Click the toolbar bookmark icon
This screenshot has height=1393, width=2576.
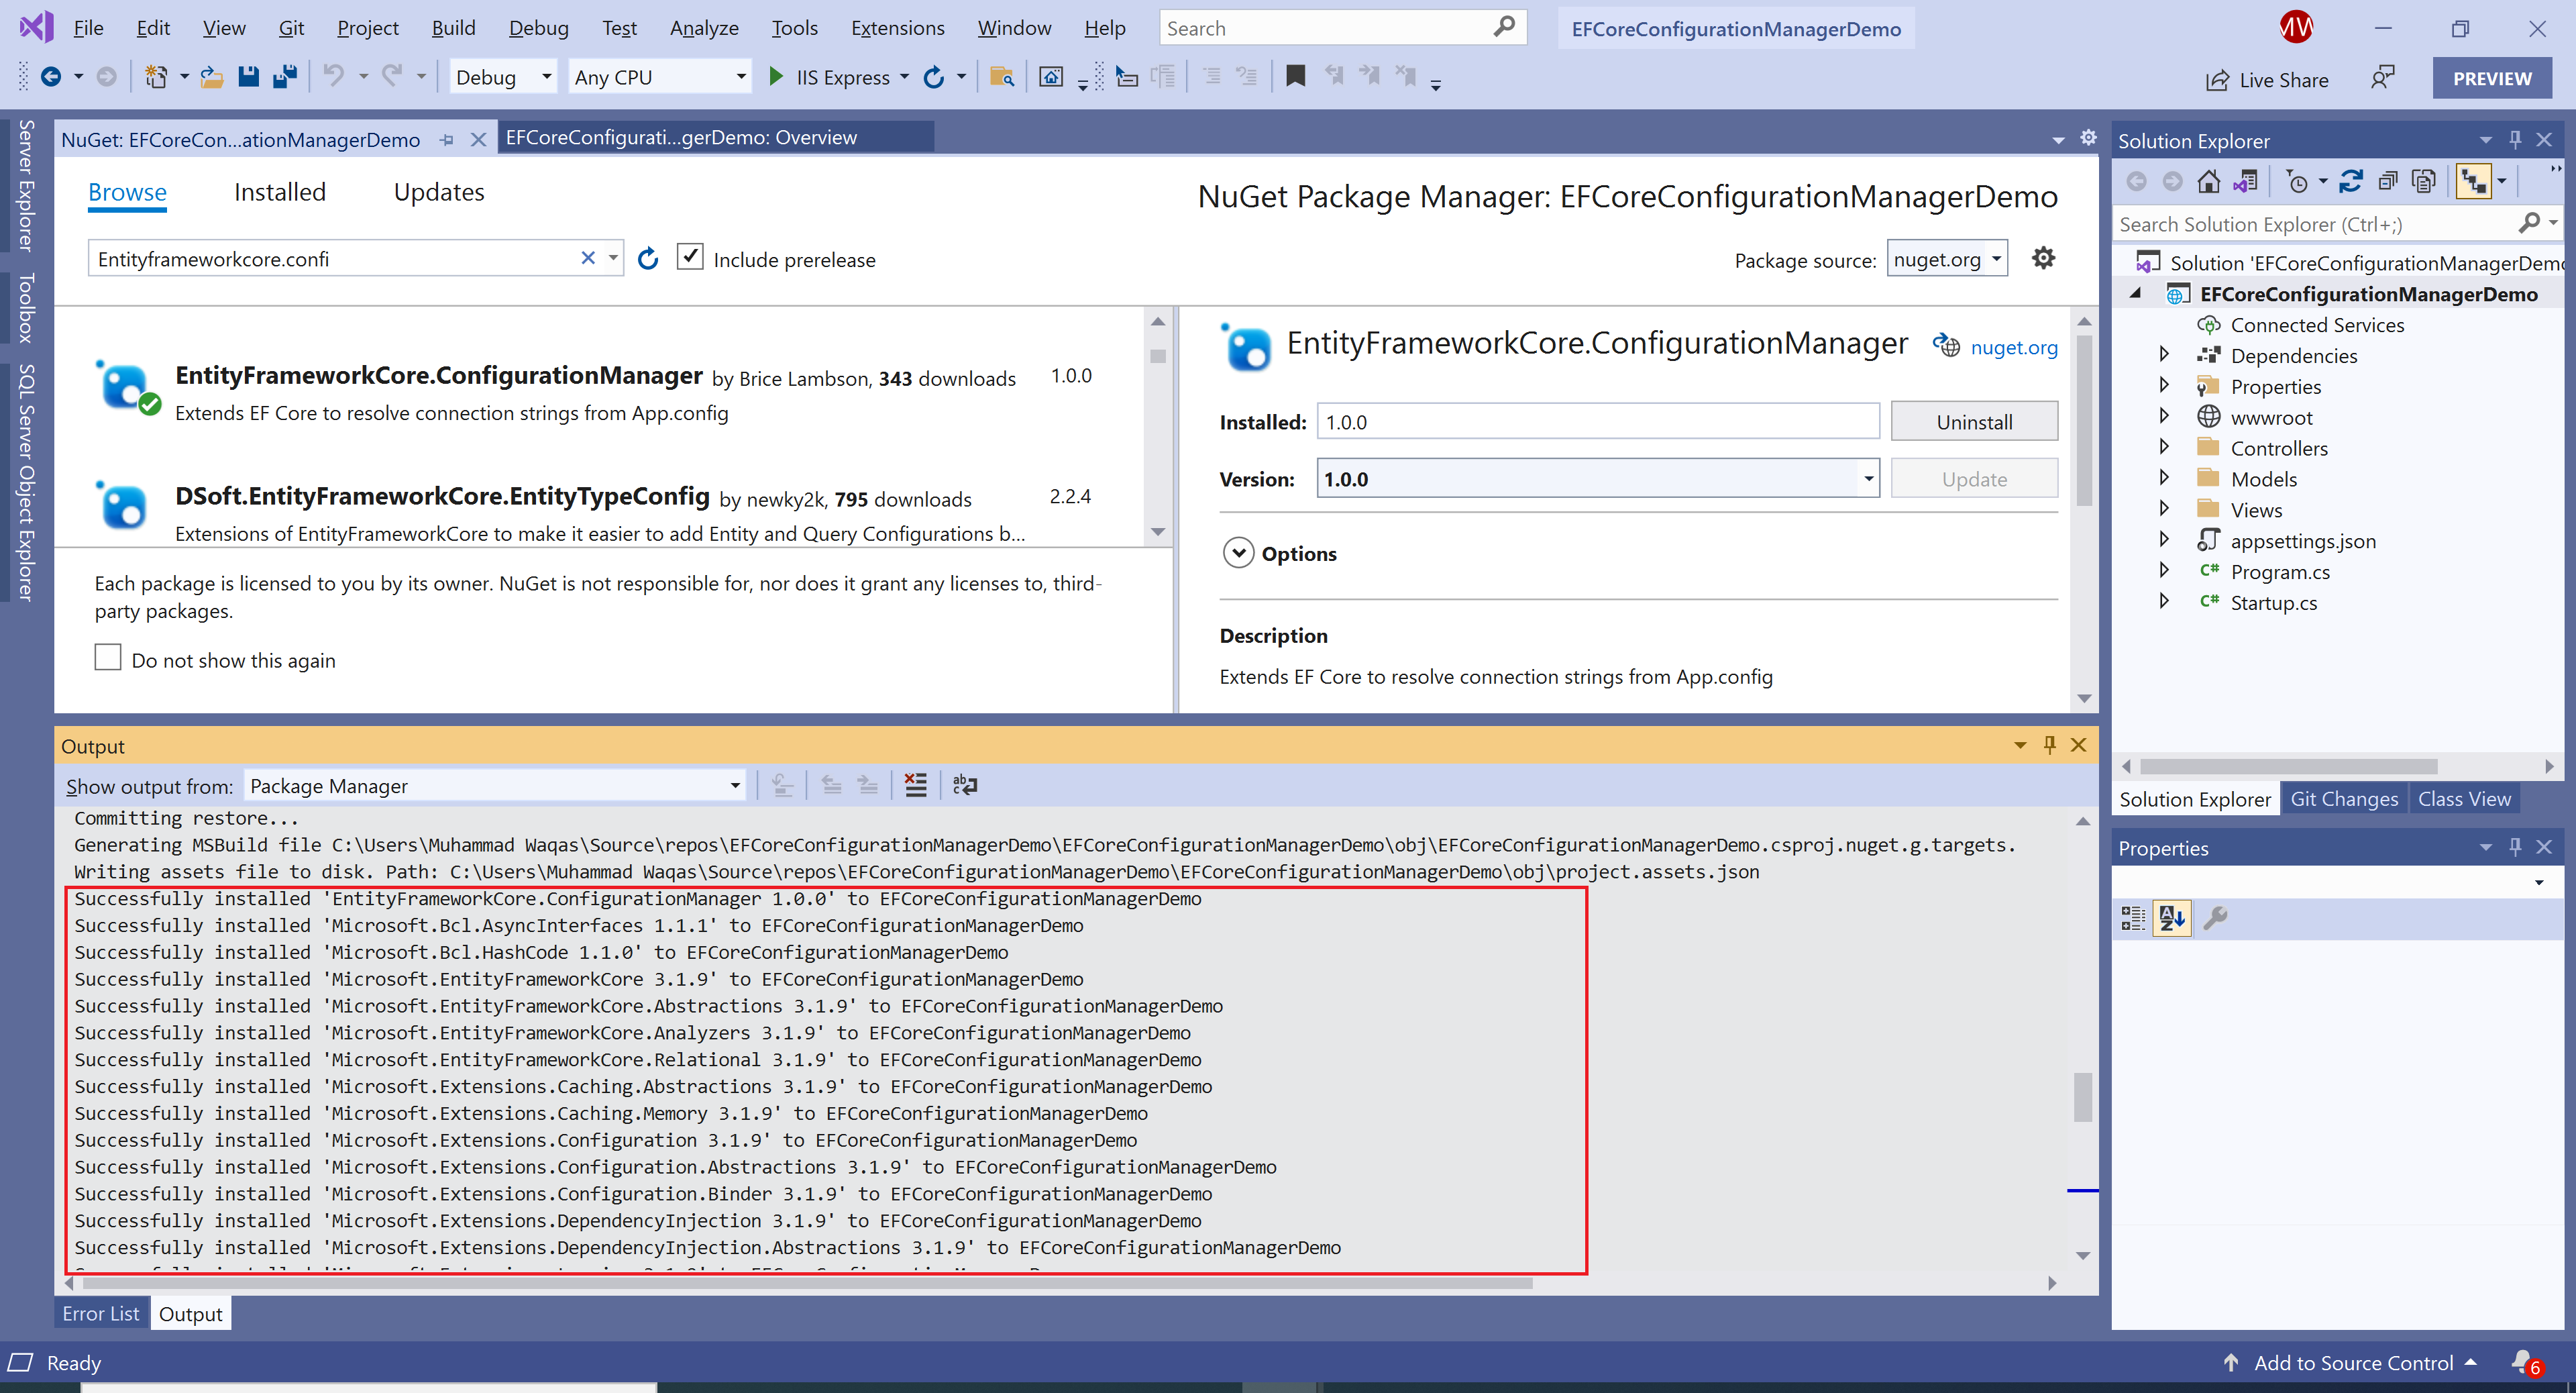[1296, 77]
